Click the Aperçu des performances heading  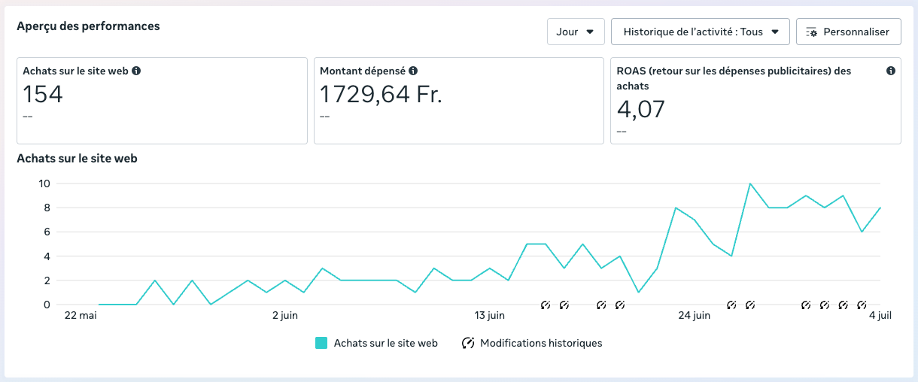(x=88, y=26)
